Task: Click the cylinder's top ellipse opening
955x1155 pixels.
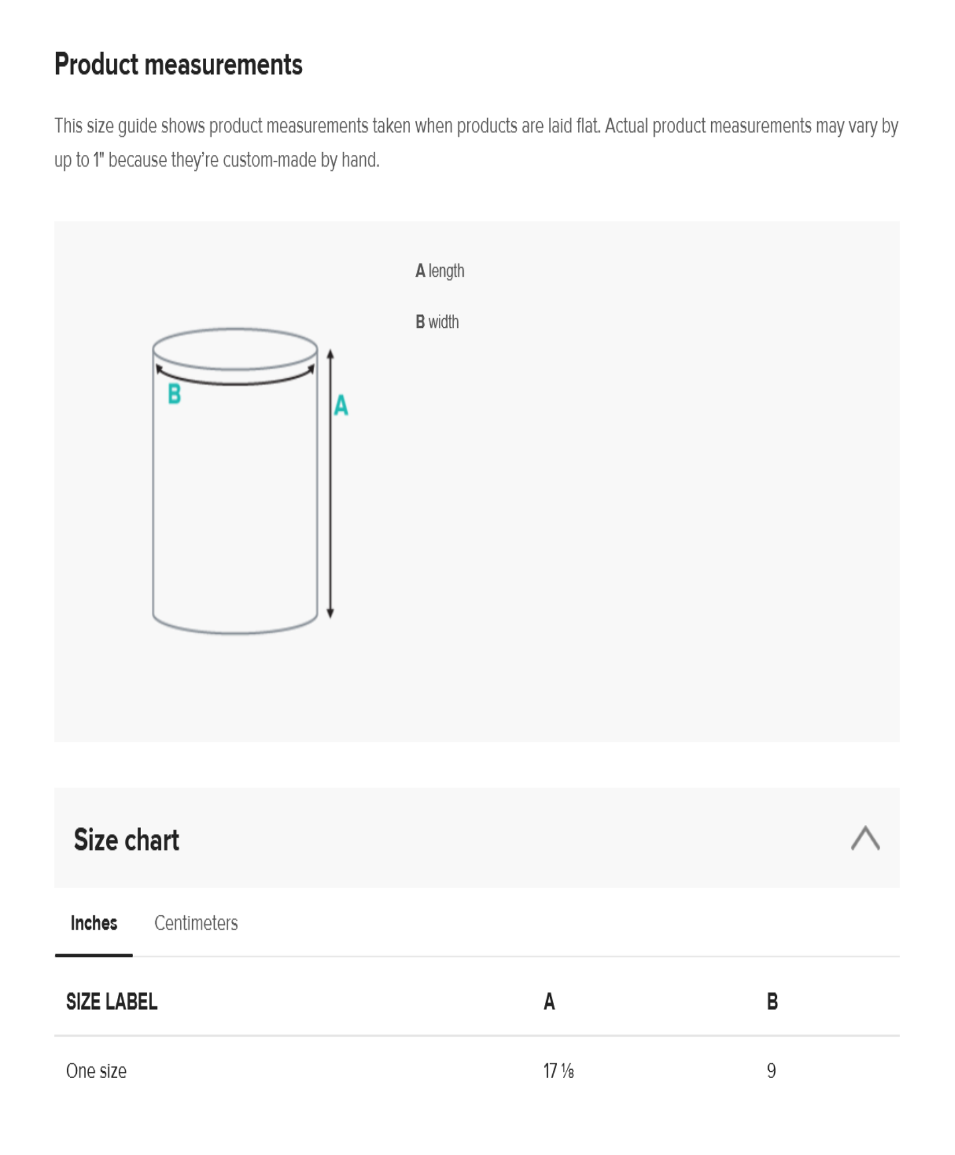Action: pos(235,349)
